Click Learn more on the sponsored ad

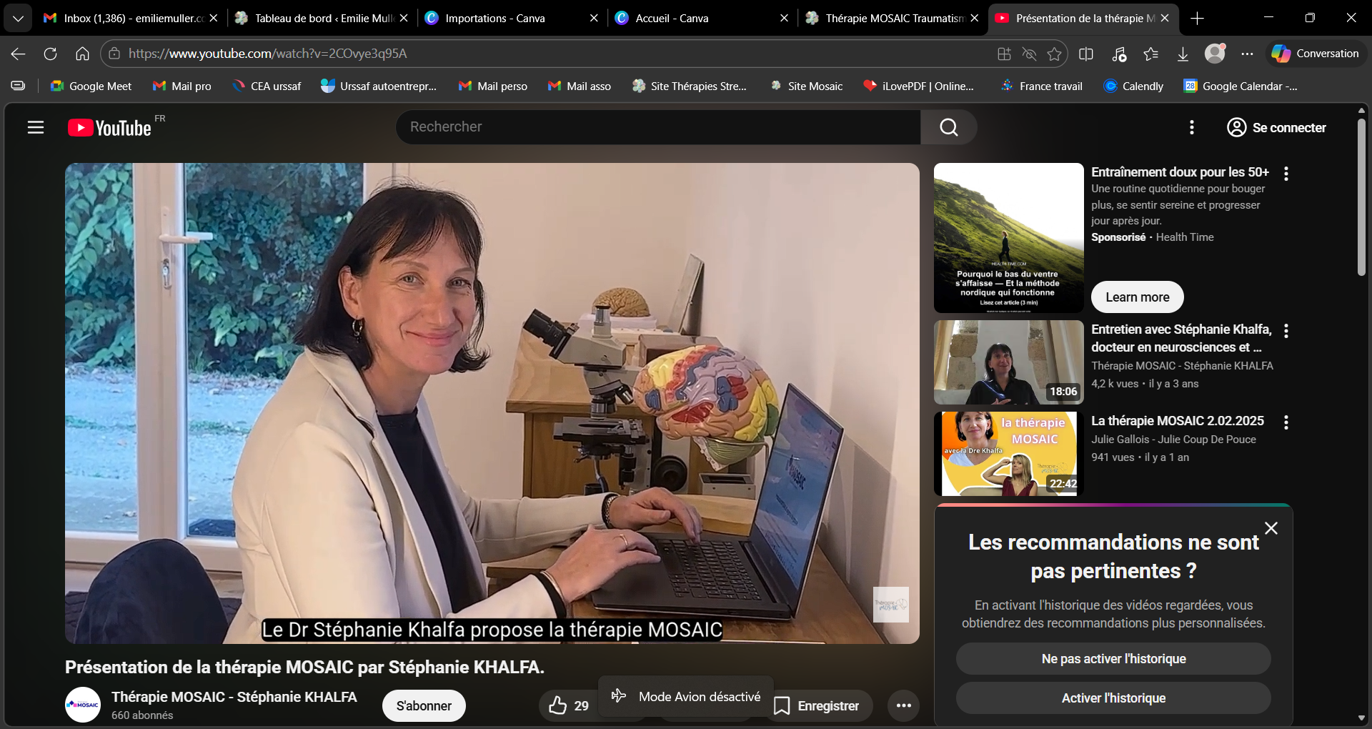click(1137, 297)
